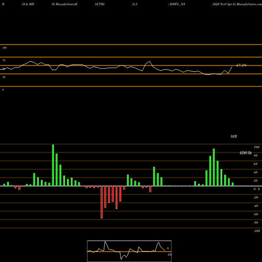Click the RSI value label 47.49
The width and height of the screenshot is (262, 262).
(x=241, y=65)
